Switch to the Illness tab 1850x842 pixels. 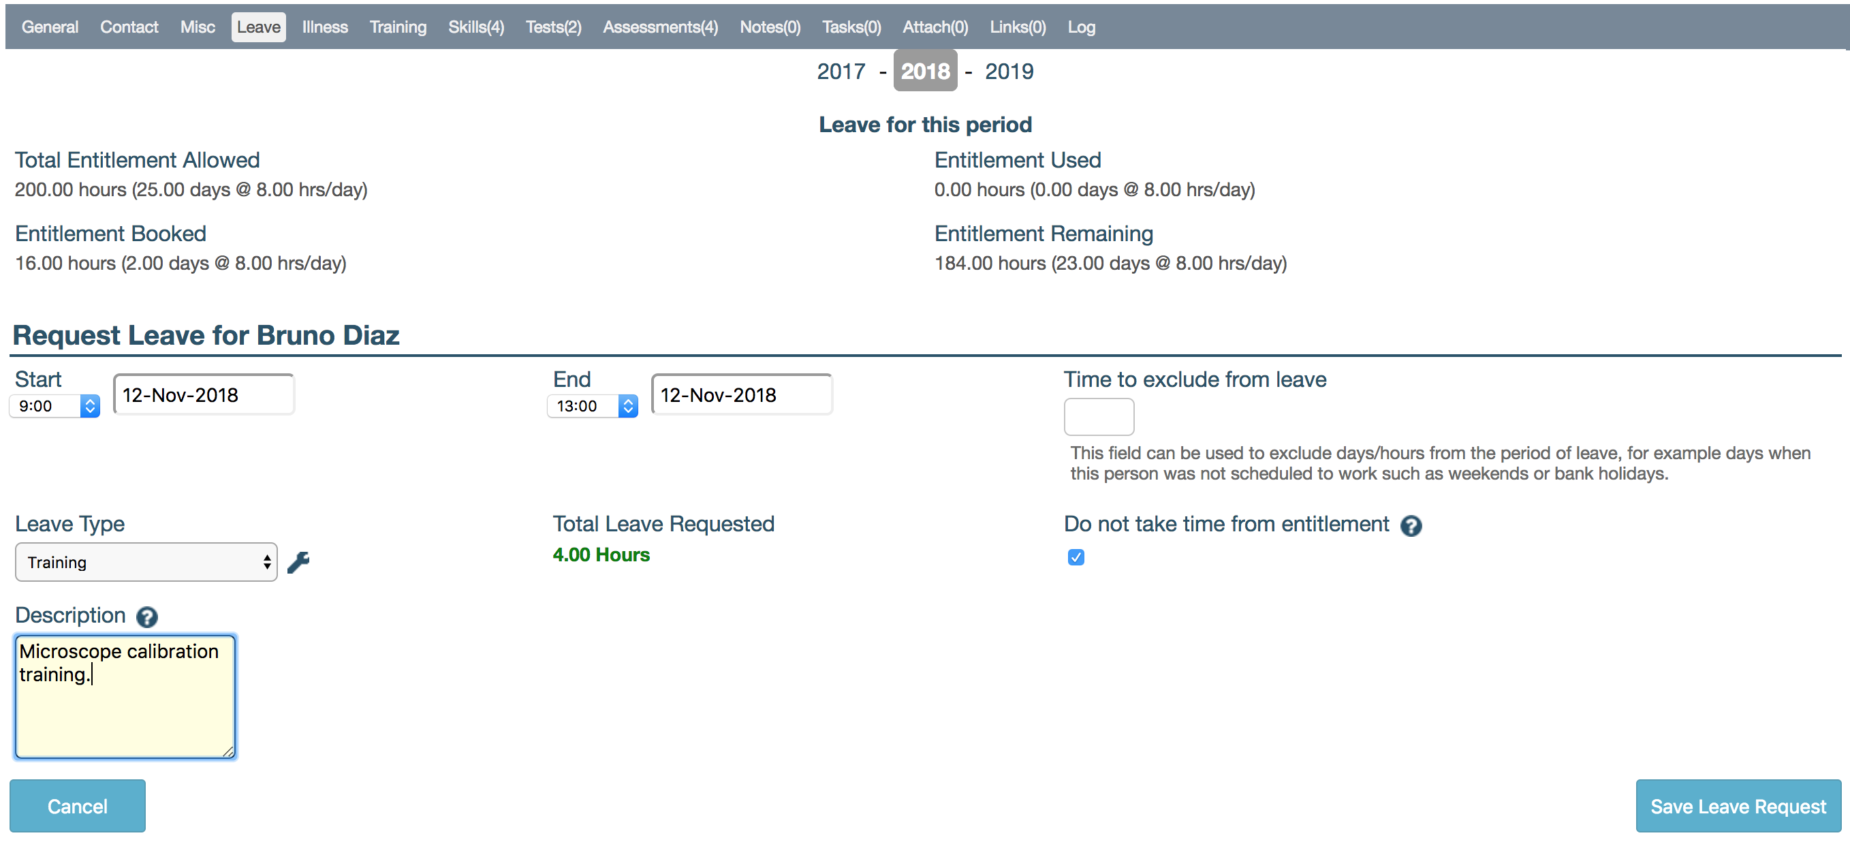pos(325,27)
